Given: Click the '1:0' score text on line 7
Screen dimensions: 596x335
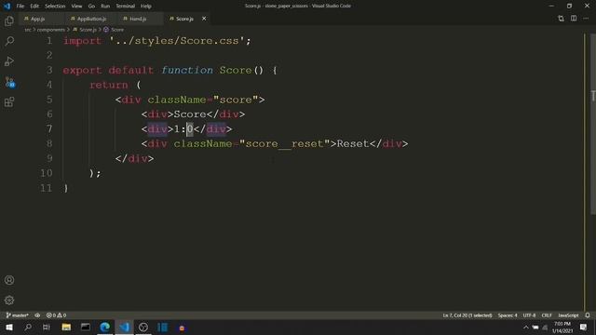Looking at the screenshot, I should click(183, 129).
